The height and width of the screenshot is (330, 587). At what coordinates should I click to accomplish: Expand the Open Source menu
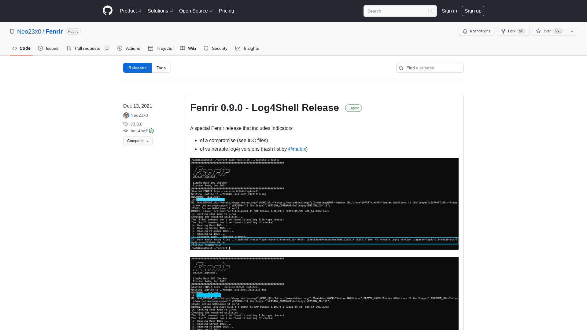pos(196,11)
